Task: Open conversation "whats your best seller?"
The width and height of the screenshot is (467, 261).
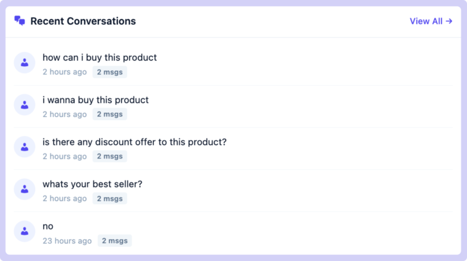Action: click(92, 184)
